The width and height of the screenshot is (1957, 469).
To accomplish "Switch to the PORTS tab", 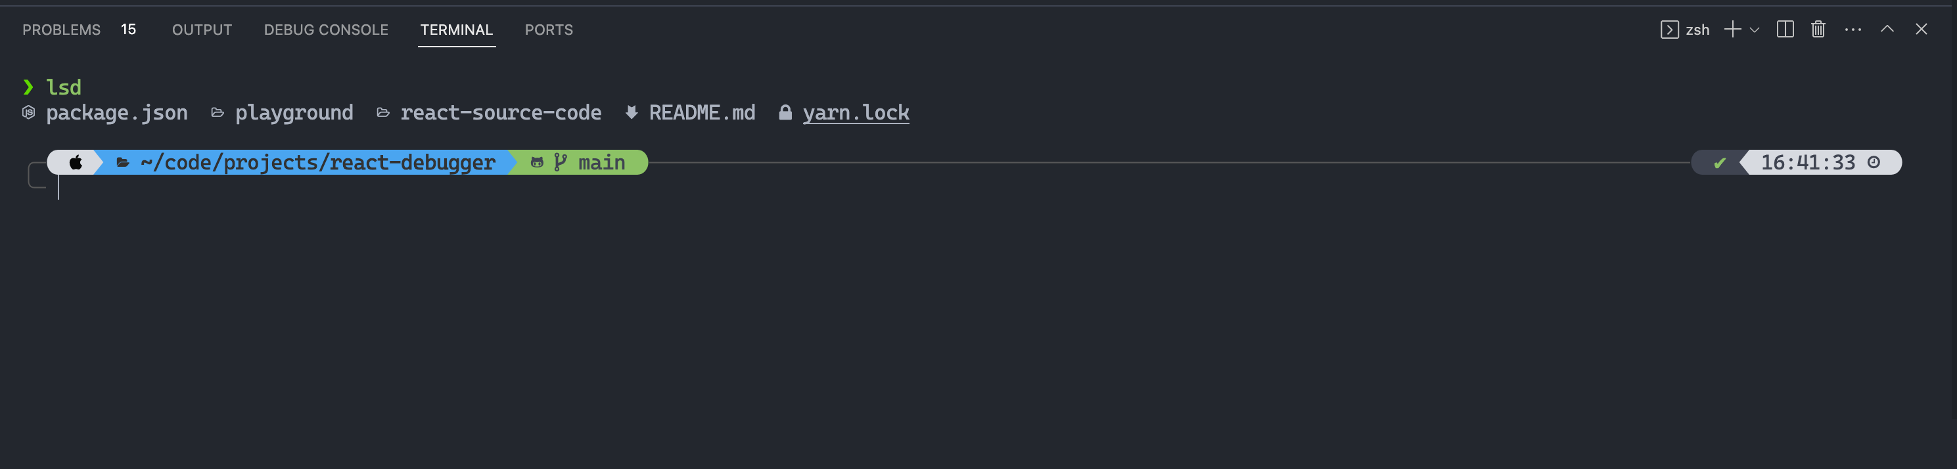I will pos(549,30).
